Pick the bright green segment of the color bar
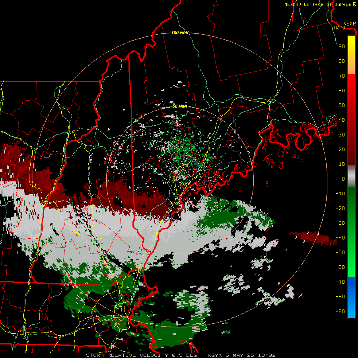Image resolution: width=358 pixels, height=358 pixels. tap(351, 232)
